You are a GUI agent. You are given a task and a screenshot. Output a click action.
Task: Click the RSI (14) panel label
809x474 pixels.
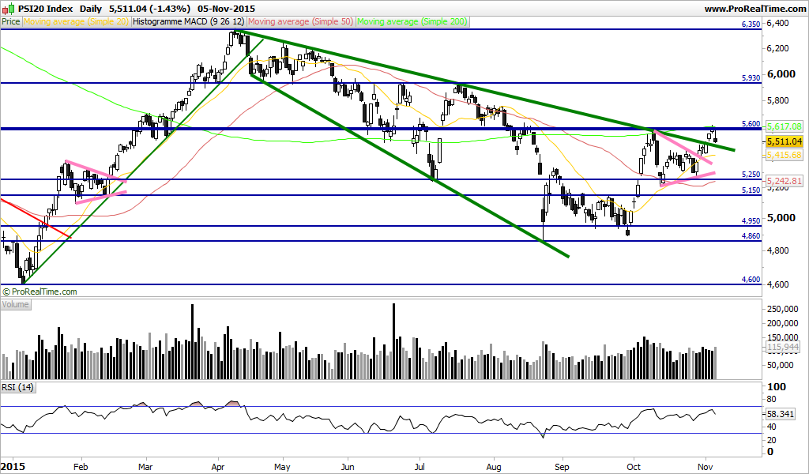point(17,387)
